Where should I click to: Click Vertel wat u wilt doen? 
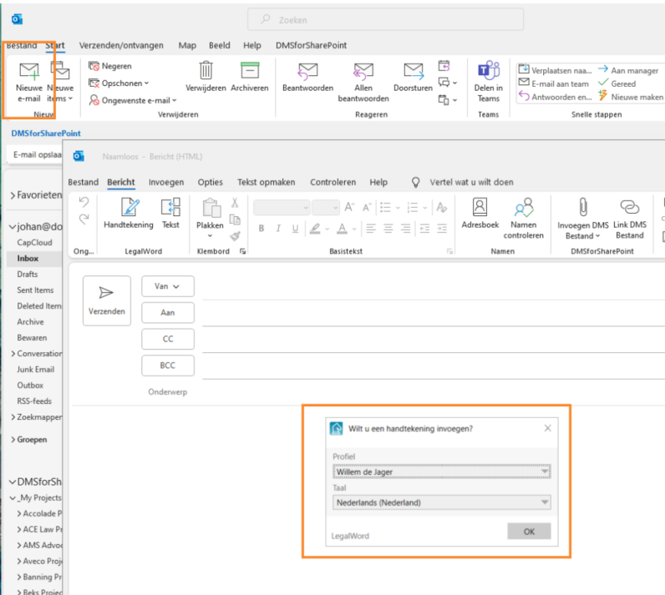click(x=471, y=182)
